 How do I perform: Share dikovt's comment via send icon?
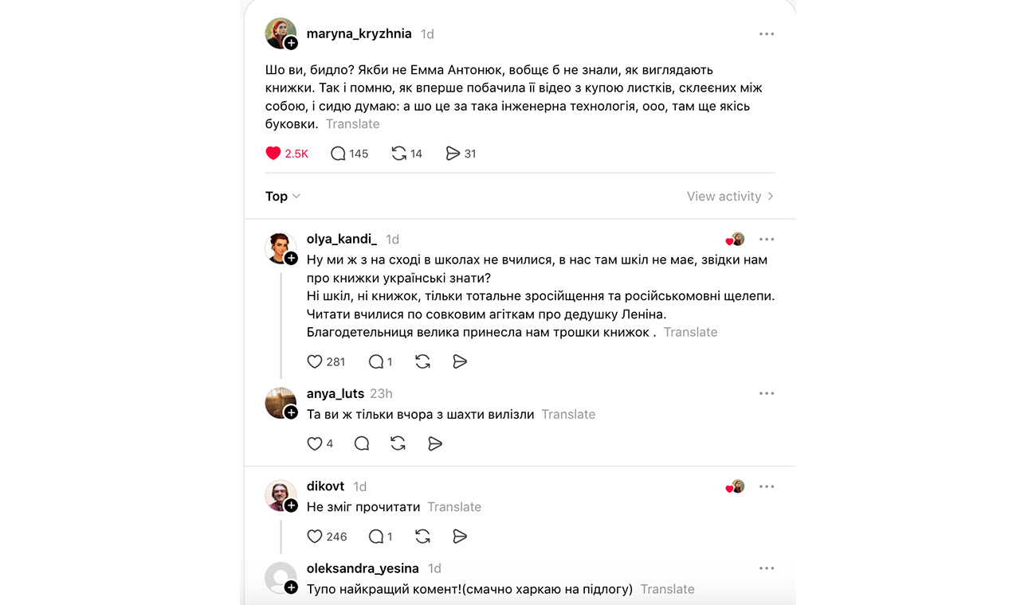(460, 537)
